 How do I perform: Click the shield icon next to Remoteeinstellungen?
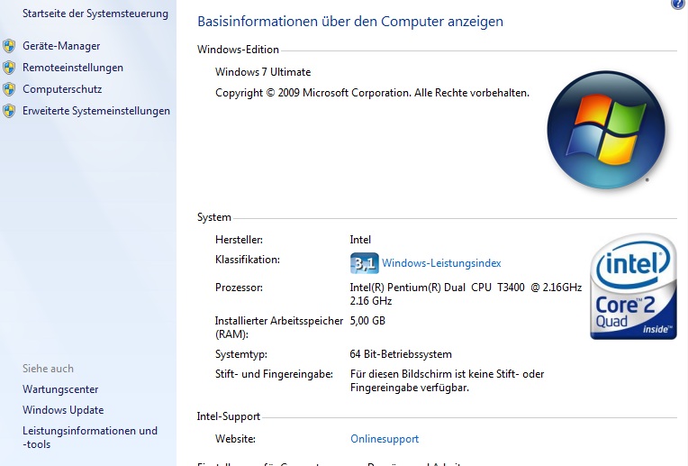point(9,68)
